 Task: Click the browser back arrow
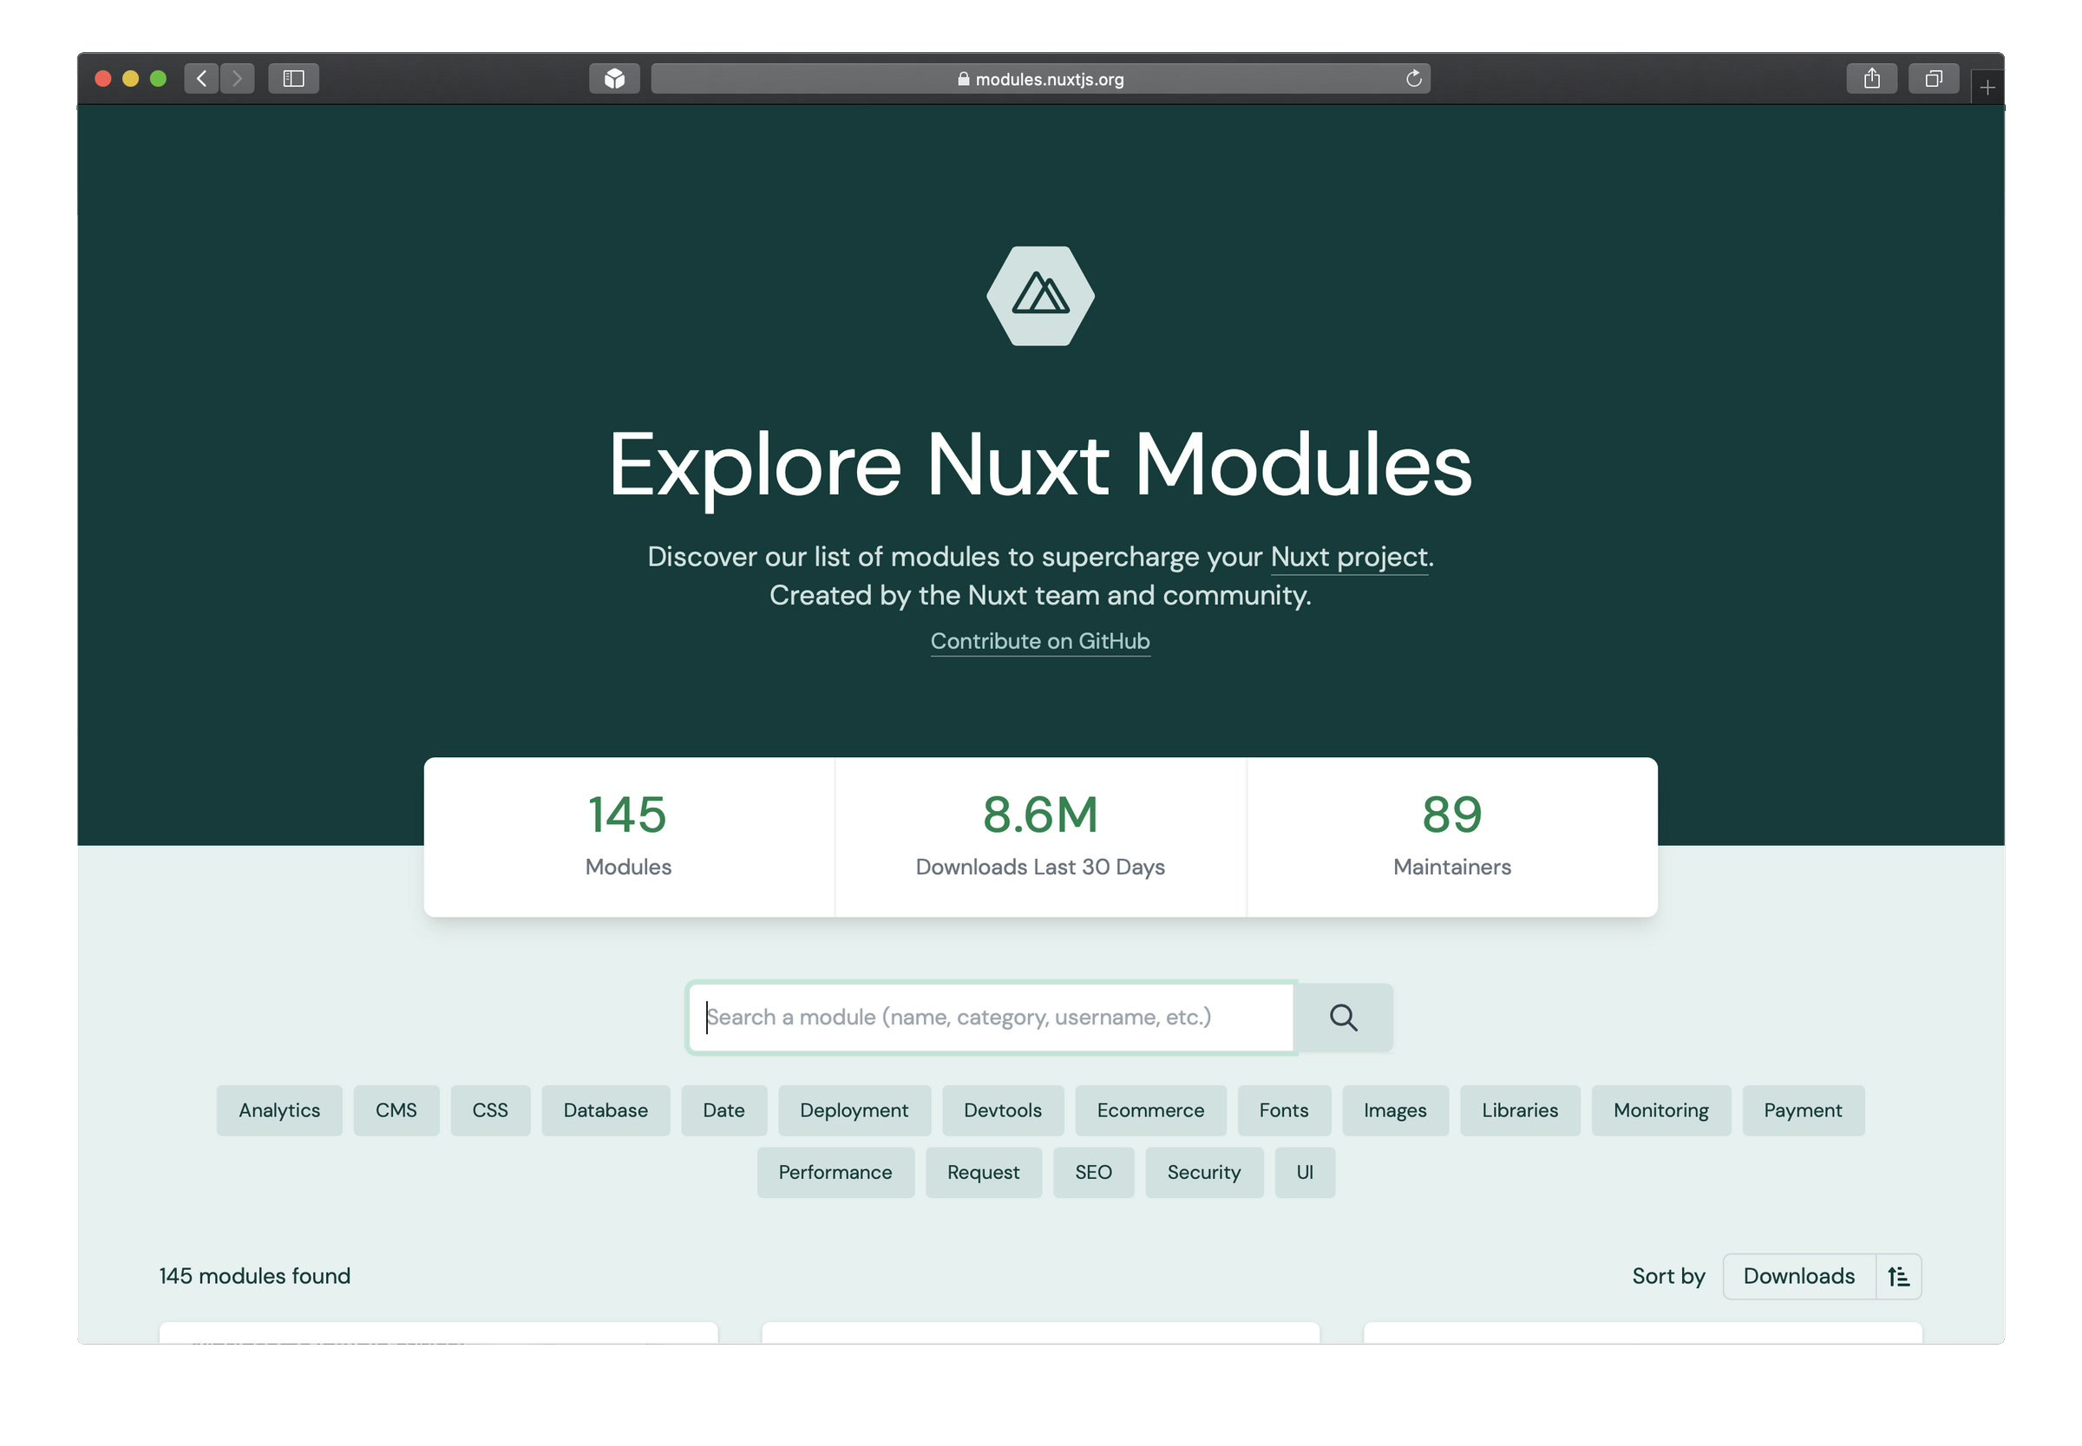[x=201, y=79]
